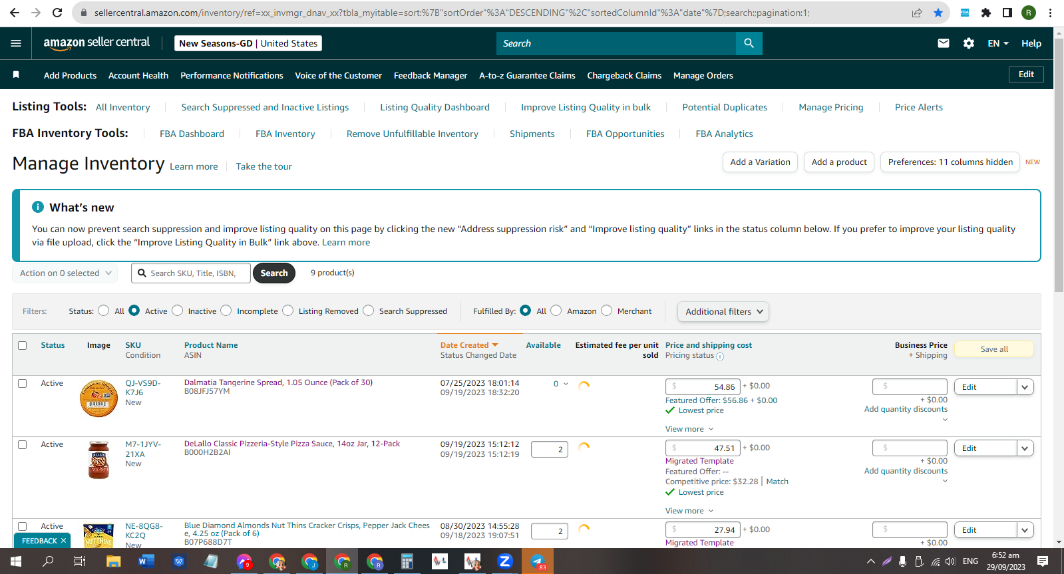Open the browser Extensions puzzle icon
Image resolution: width=1064 pixels, height=574 pixels.
pyautogui.click(x=986, y=13)
